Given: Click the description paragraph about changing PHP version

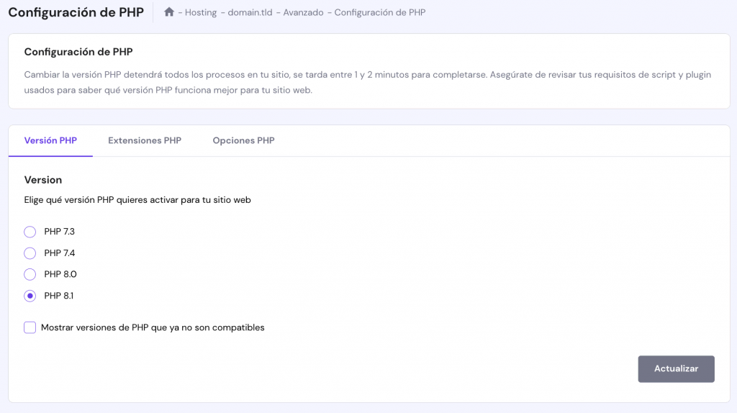Looking at the screenshot, I should (368, 82).
